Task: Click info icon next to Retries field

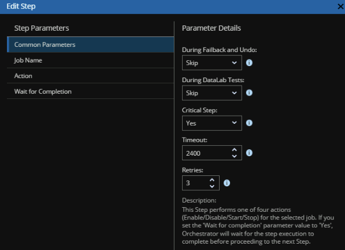Action: point(227,183)
